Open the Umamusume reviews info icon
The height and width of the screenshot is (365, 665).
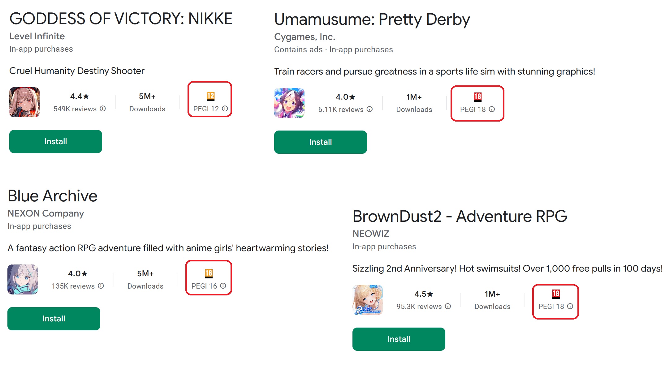[369, 109]
